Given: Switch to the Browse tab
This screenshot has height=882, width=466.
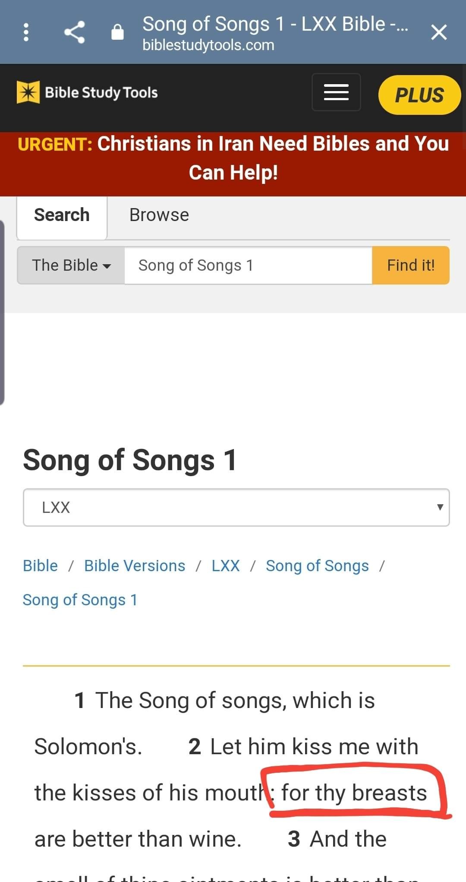Looking at the screenshot, I should click(159, 215).
